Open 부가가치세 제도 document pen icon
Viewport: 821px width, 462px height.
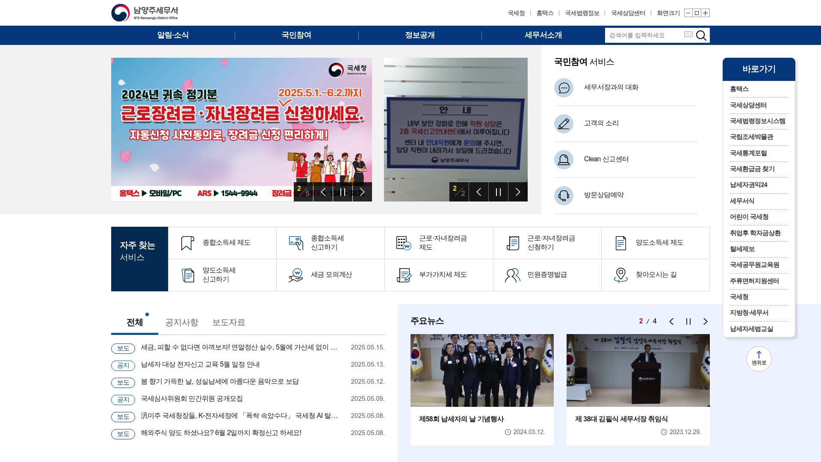pyautogui.click(x=404, y=275)
